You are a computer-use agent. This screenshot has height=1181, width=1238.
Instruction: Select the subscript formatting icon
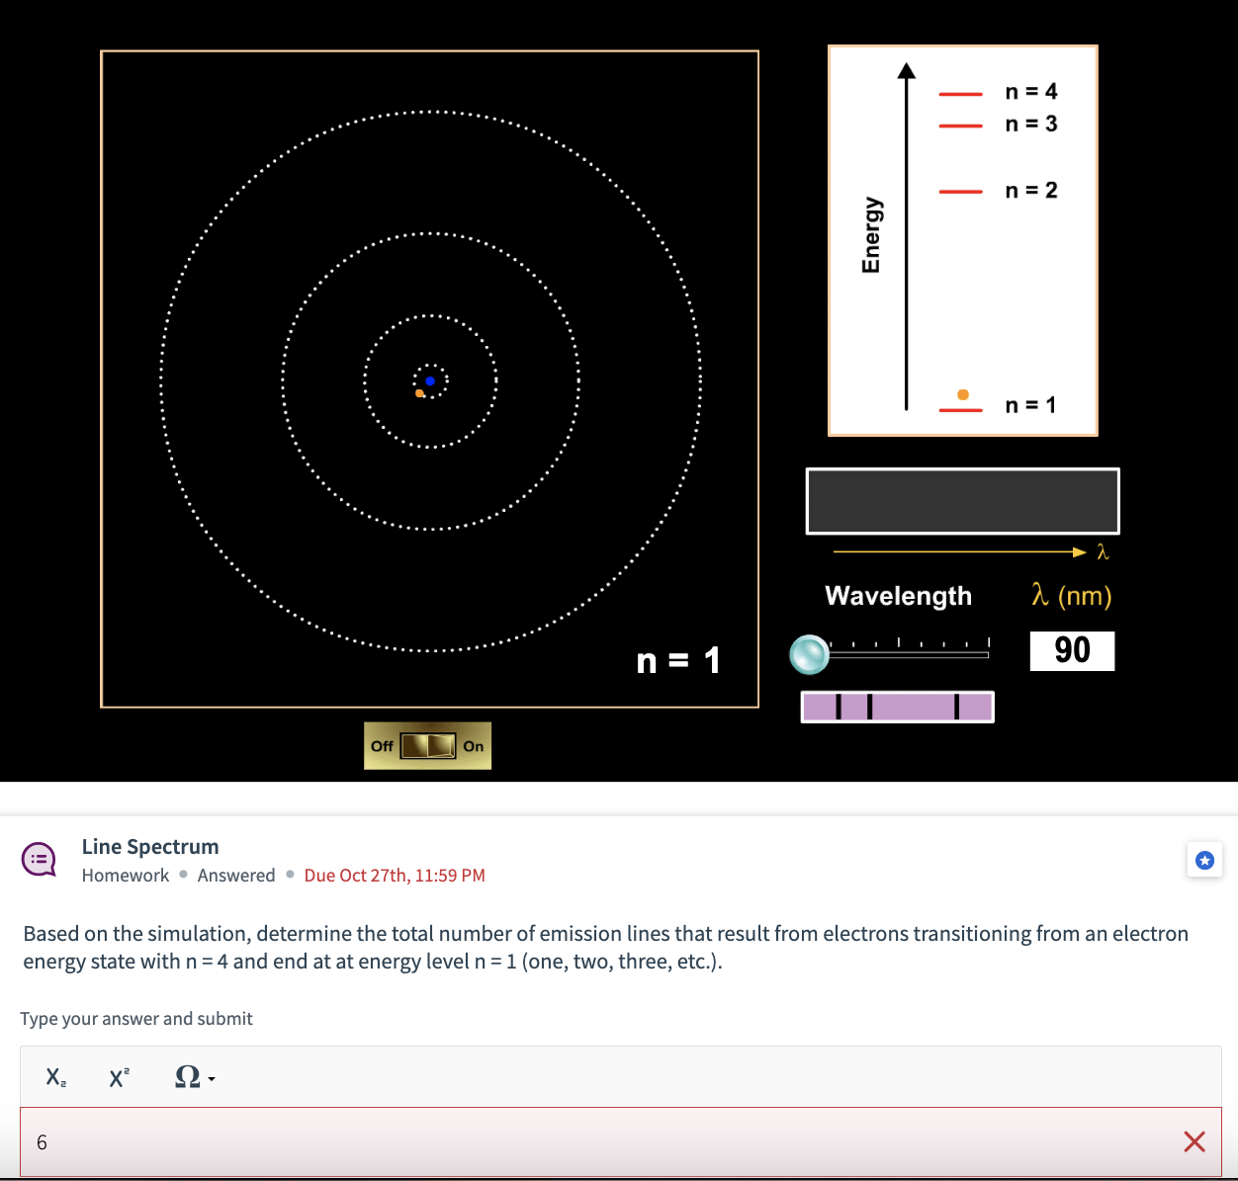pyautogui.click(x=54, y=1077)
